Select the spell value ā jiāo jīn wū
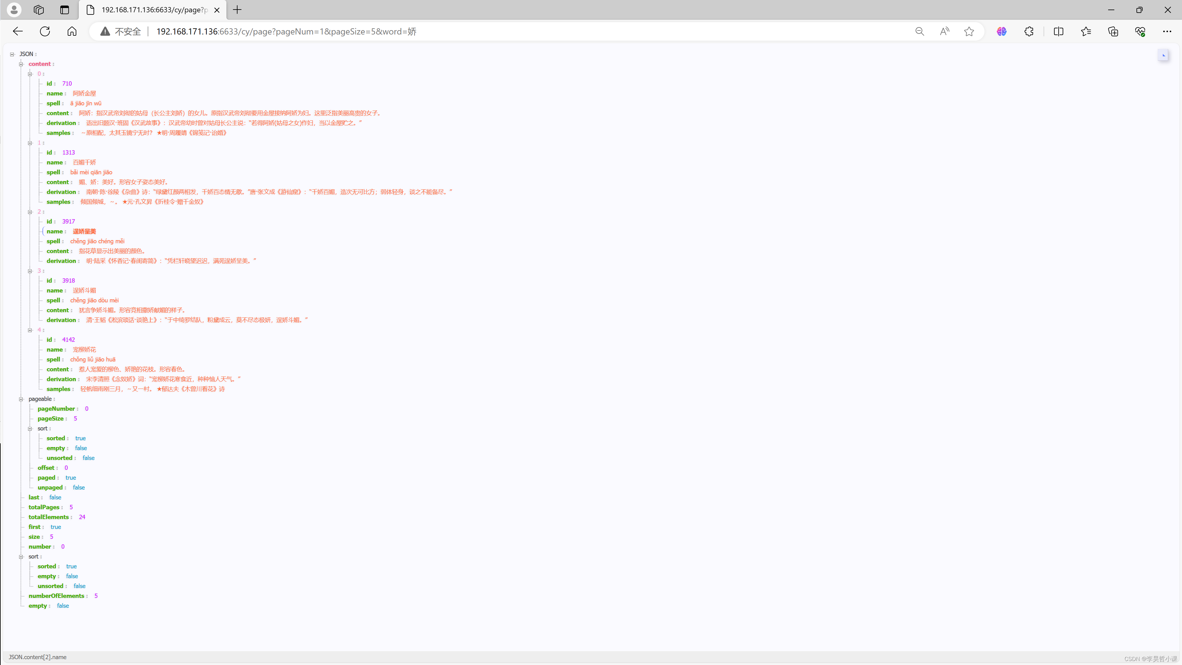 86,103
